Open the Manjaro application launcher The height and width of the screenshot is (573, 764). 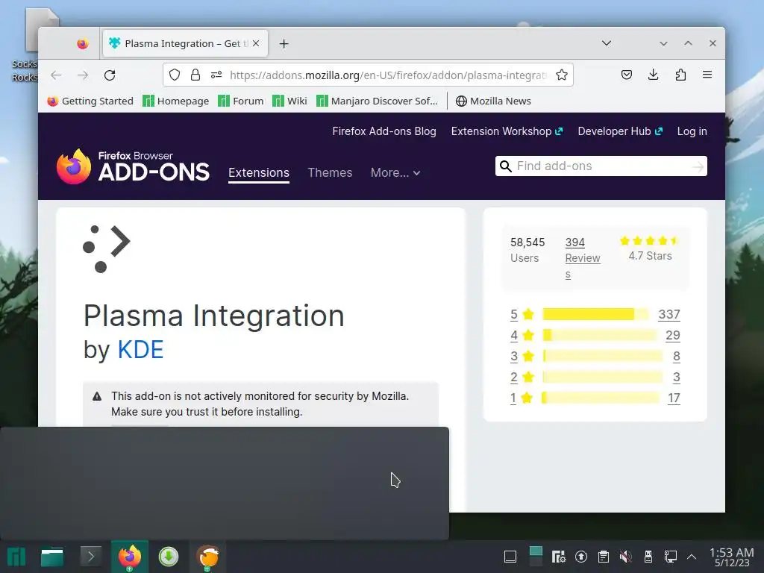pyautogui.click(x=16, y=557)
